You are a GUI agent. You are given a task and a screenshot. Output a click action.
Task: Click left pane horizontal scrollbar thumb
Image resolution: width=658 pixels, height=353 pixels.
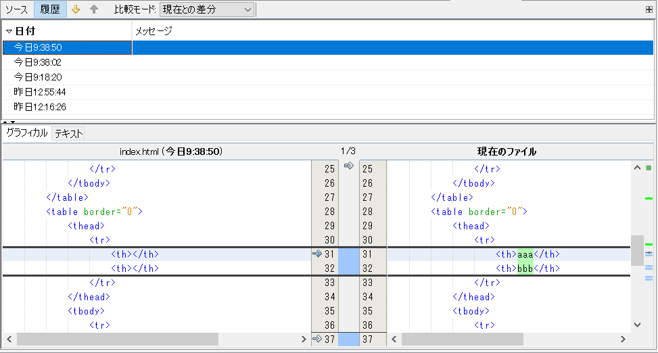tap(118, 339)
